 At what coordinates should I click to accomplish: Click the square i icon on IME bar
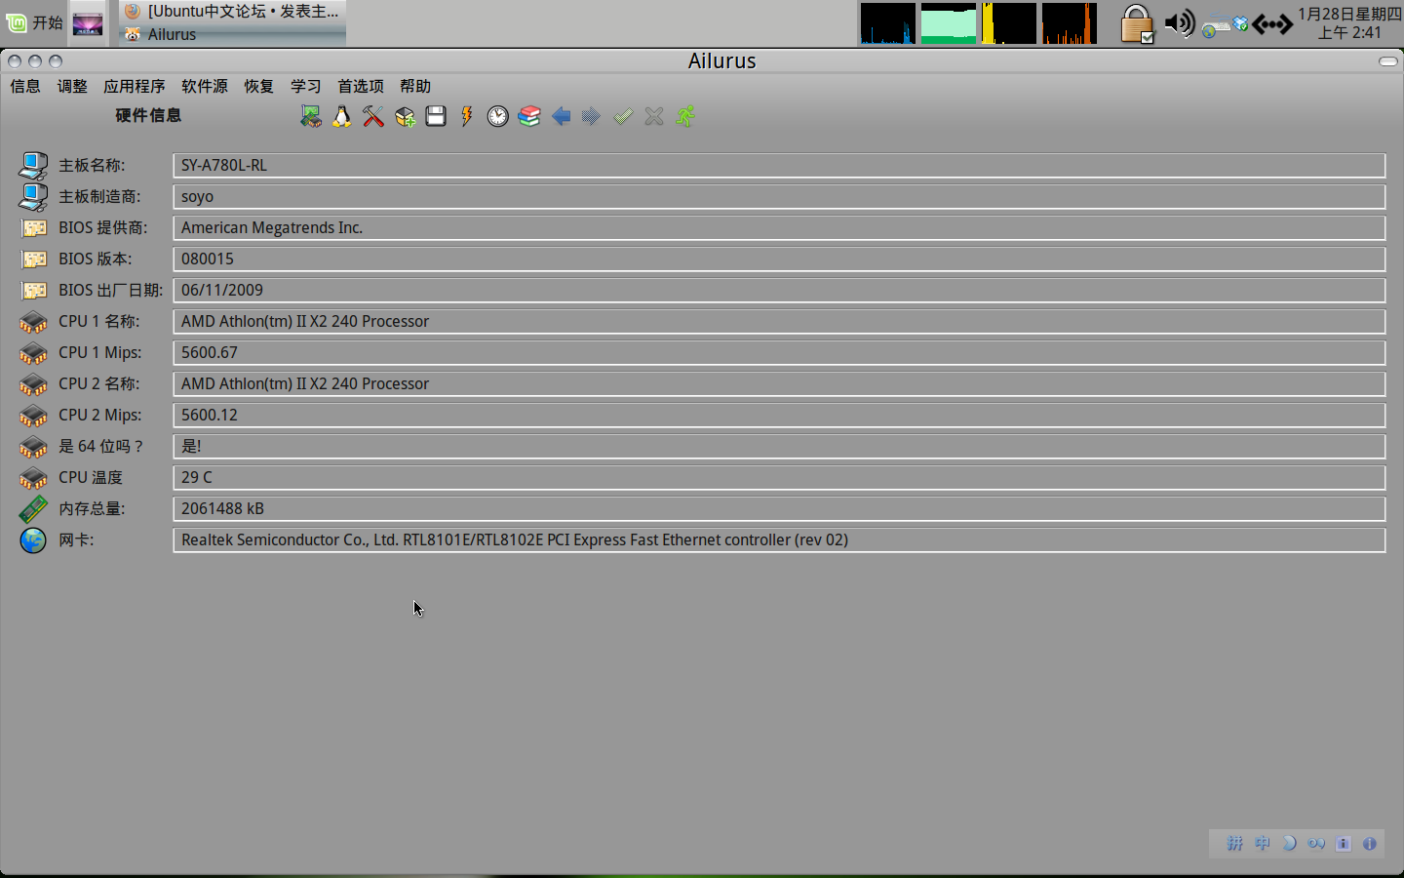pyautogui.click(x=1344, y=844)
